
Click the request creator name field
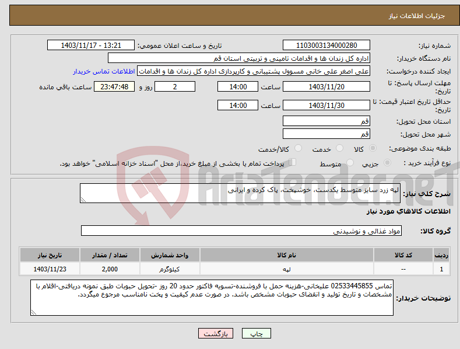click(254, 71)
